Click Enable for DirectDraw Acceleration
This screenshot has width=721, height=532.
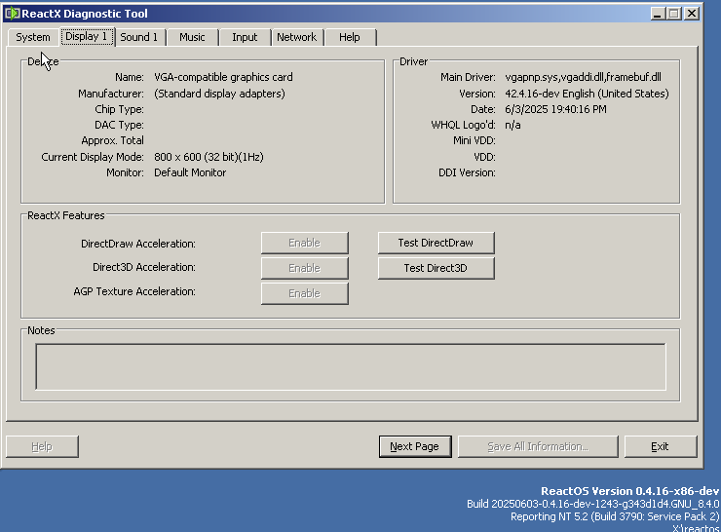tap(304, 243)
